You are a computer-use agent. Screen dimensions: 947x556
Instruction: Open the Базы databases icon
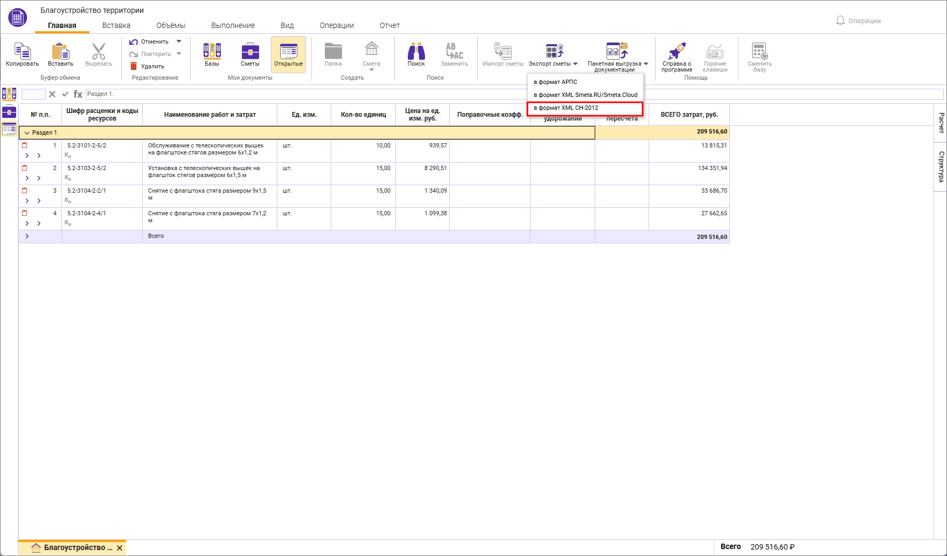[212, 51]
